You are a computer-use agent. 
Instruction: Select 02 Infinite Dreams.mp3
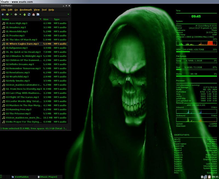click(x=35, y=64)
